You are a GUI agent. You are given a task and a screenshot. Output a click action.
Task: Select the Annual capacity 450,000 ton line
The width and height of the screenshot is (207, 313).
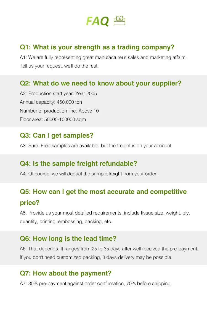click(x=51, y=102)
